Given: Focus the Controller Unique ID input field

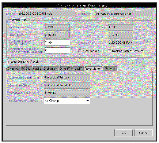Looking at the screenshot, I should [x=57, y=50].
